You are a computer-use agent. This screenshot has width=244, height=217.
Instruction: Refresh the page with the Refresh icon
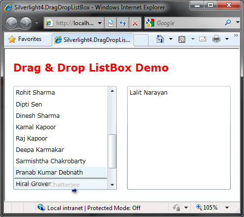click(x=123, y=23)
